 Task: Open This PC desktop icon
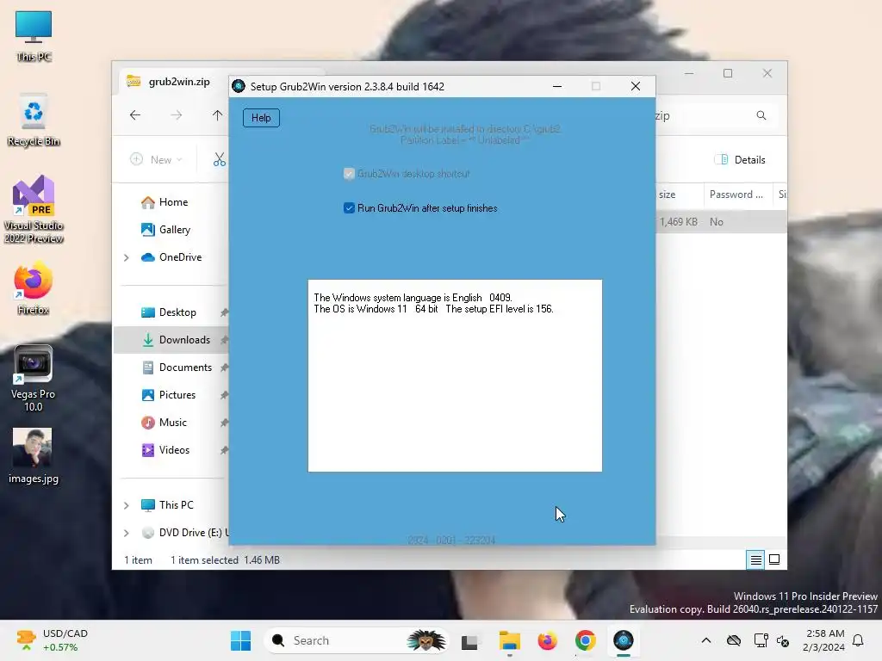[34, 36]
